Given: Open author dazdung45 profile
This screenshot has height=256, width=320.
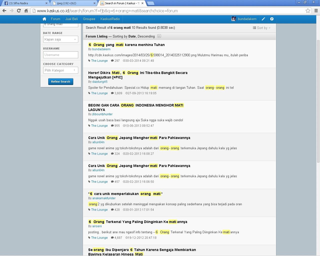Looking at the screenshot, I should point(100,82).
